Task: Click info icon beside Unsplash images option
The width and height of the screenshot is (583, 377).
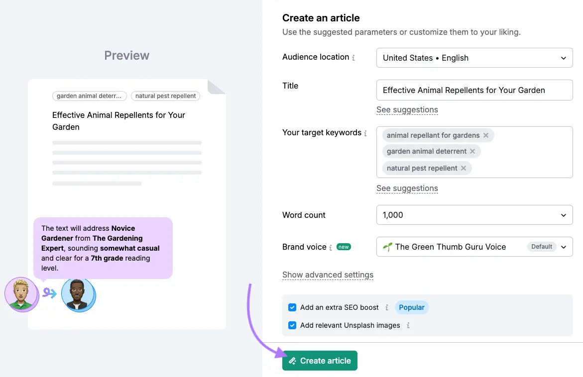Action: [408, 326]
